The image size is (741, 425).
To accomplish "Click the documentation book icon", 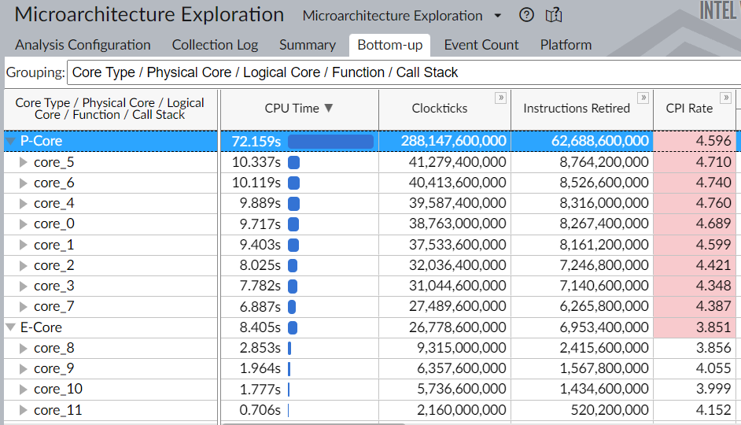I will [x=554, y=16].
